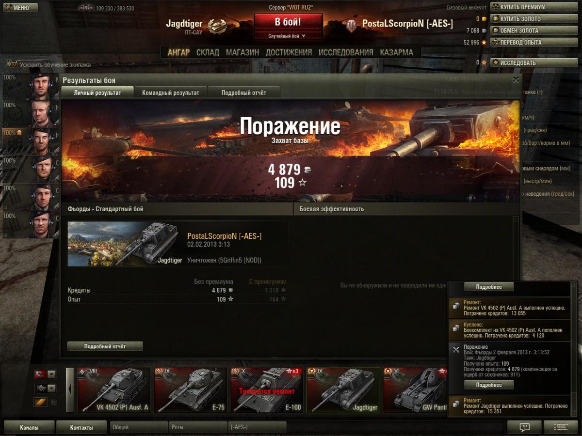Toggle the small checkbox beside orange filter swatch
582x436 pixels.
pyautogui.click(x=54, y=402)
